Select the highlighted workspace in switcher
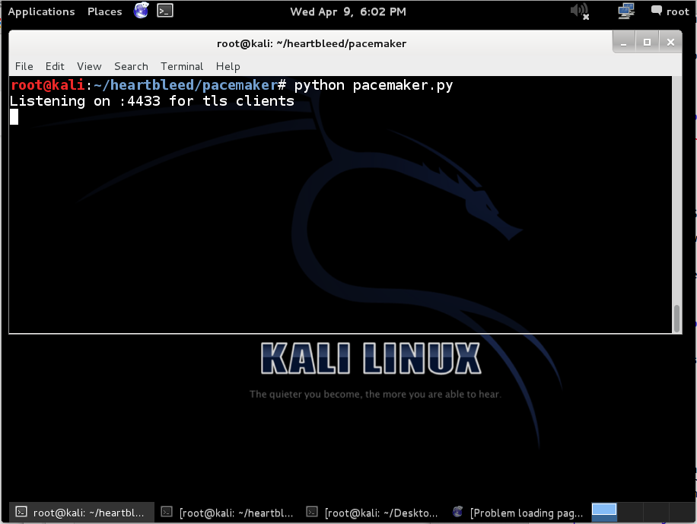The width and height of the screenshot is (697, 524). [604, 512]
